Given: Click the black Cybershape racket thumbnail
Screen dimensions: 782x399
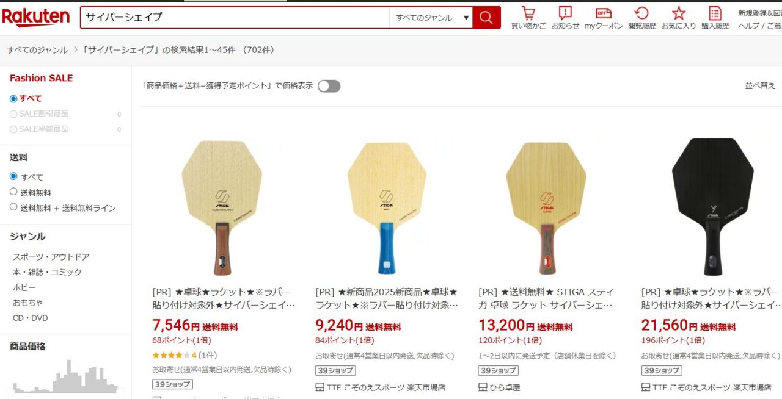Looking at the screenshot, I should [x=711, y=206].
